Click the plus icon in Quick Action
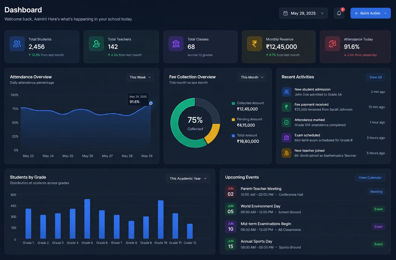The image size is (396, 260). (356, 13)
